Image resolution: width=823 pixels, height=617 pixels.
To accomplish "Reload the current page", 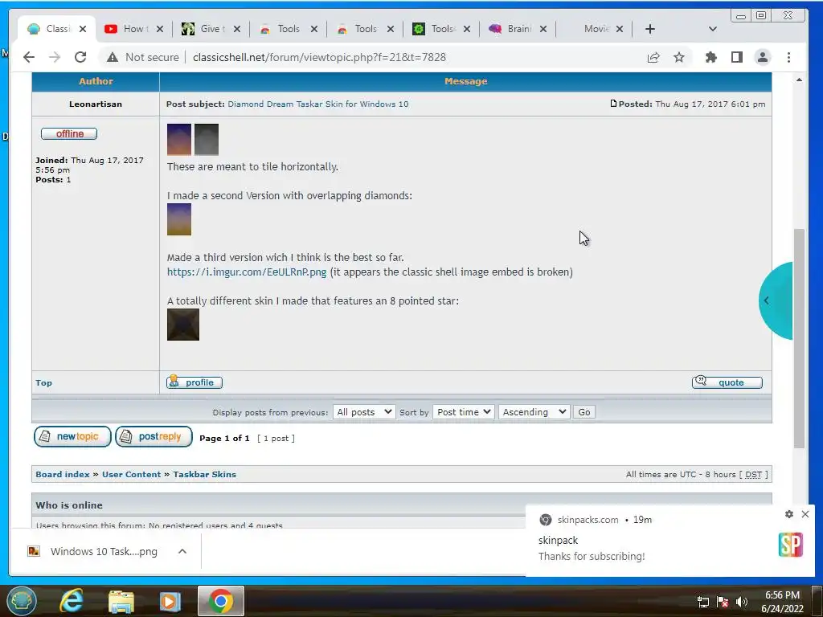I will tap(80, 57).
